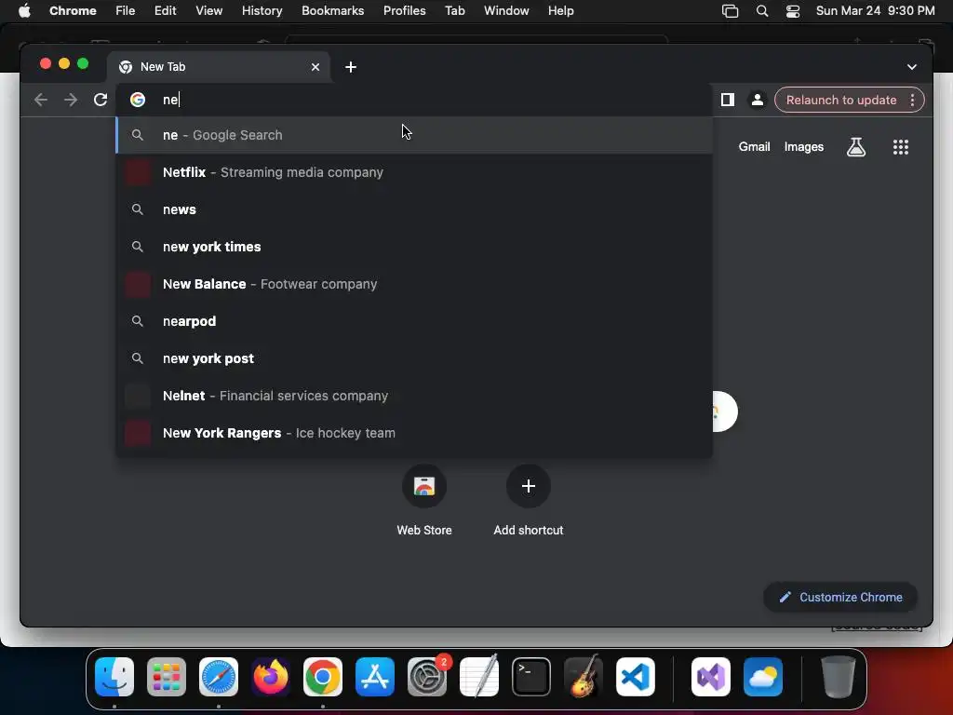This screenshot has width=953, height=715.
Task: Select the 'new york times' suggestion
Action: (x=414, y=247)
